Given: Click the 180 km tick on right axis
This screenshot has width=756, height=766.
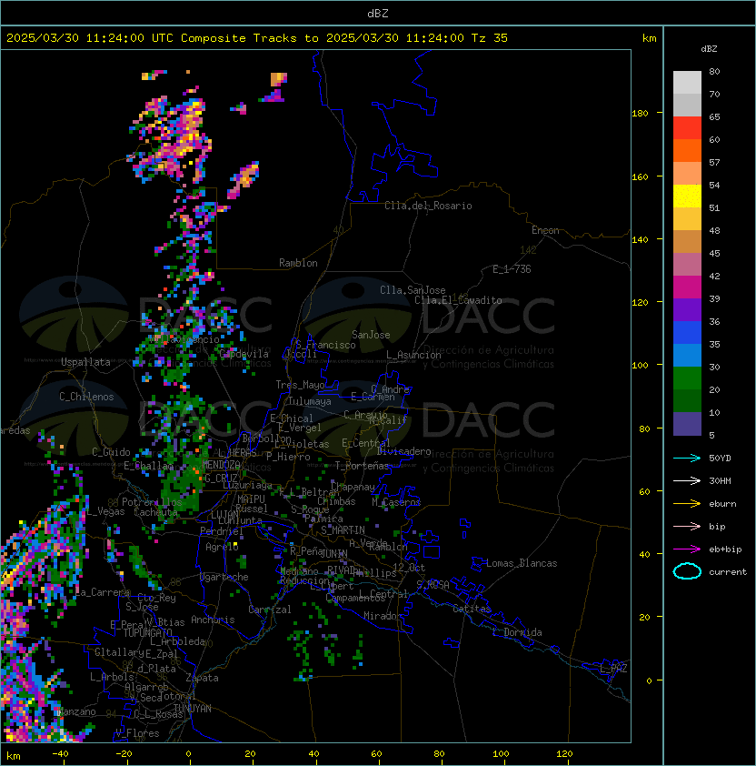Looking at the screenshot, I should click(640, 114).
